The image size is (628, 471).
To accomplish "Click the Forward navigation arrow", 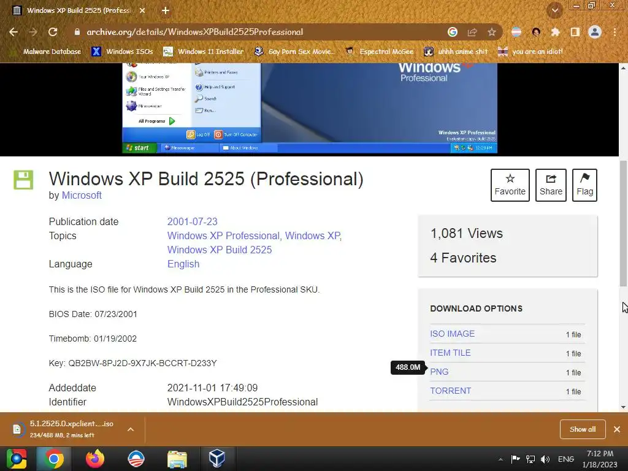I will pos(33,32).
